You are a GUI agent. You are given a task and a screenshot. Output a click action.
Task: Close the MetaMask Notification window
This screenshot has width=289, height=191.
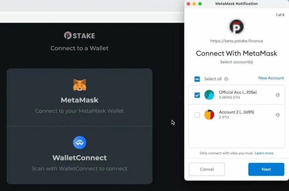[188, 4]
